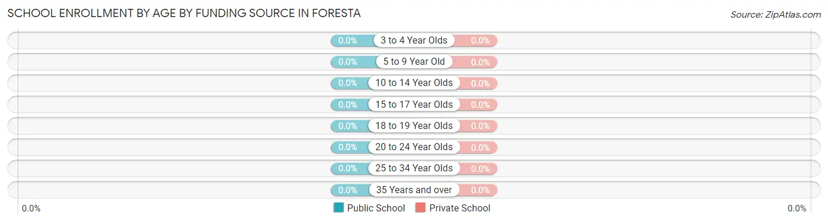Select the 10 to 14 Year Olds label
This screenshot has width=828, height=222.
414,83
